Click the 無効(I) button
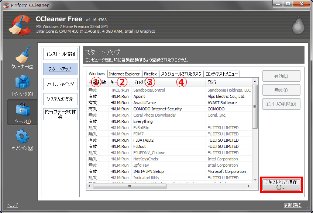The image size is (313, 213). point(281,90)
